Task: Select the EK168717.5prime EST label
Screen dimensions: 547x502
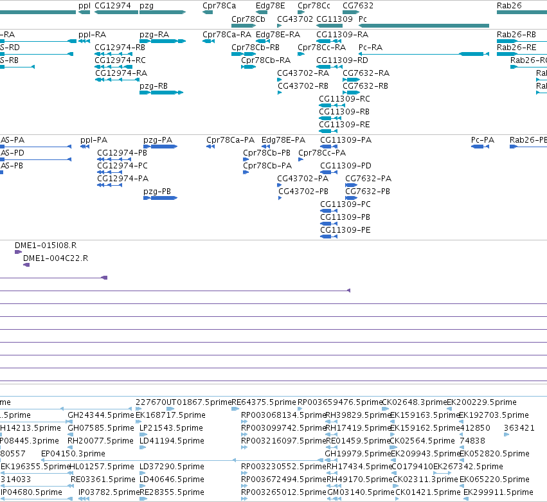Action: tap(170, 415)
